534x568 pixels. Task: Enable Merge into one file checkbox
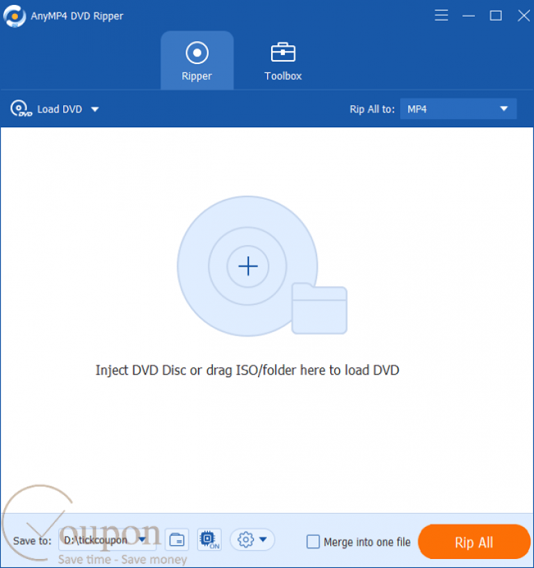coord(313,542)
